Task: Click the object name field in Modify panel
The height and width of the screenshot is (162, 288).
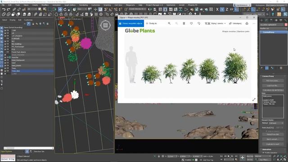Action: coord(272,25)
